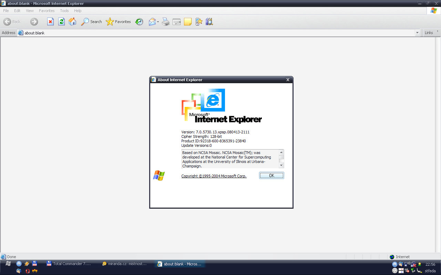Click the Safely Remove Hardware tray icon
The width and height of the screenshot is (441, 275).
pos(413,271)
